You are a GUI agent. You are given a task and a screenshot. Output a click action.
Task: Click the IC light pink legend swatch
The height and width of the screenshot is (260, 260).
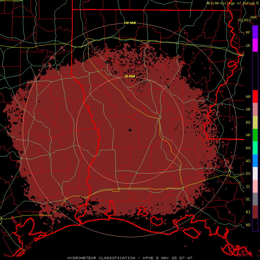pos(255,186)
